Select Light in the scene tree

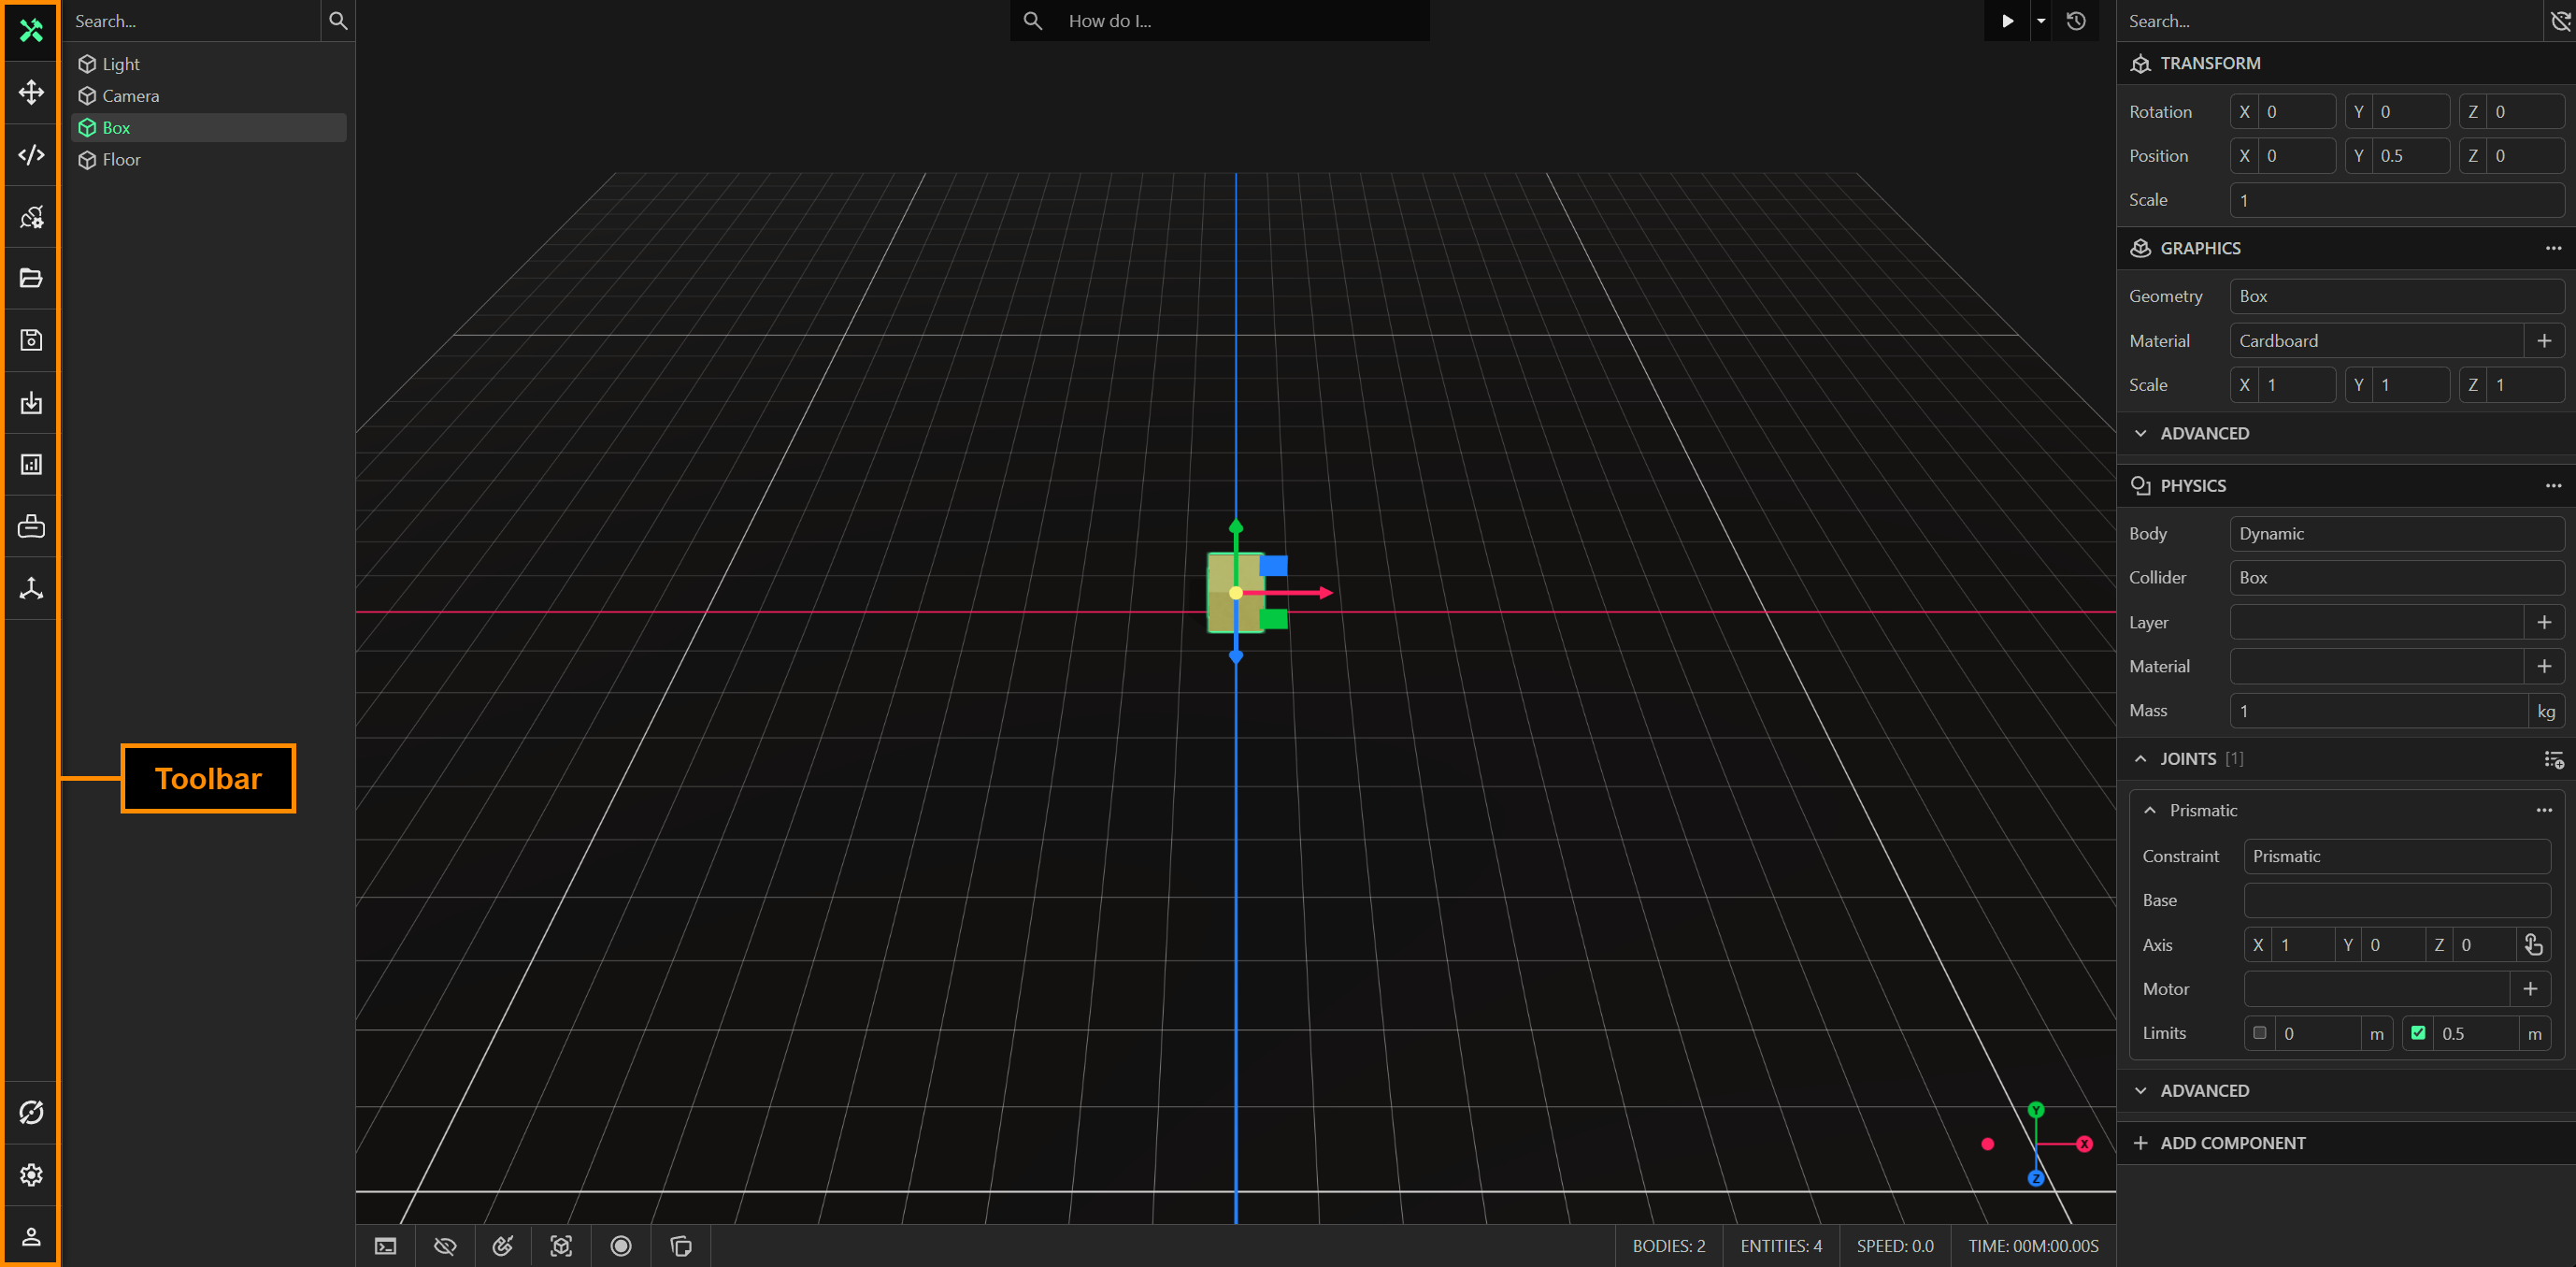click(x=210, y=64)
